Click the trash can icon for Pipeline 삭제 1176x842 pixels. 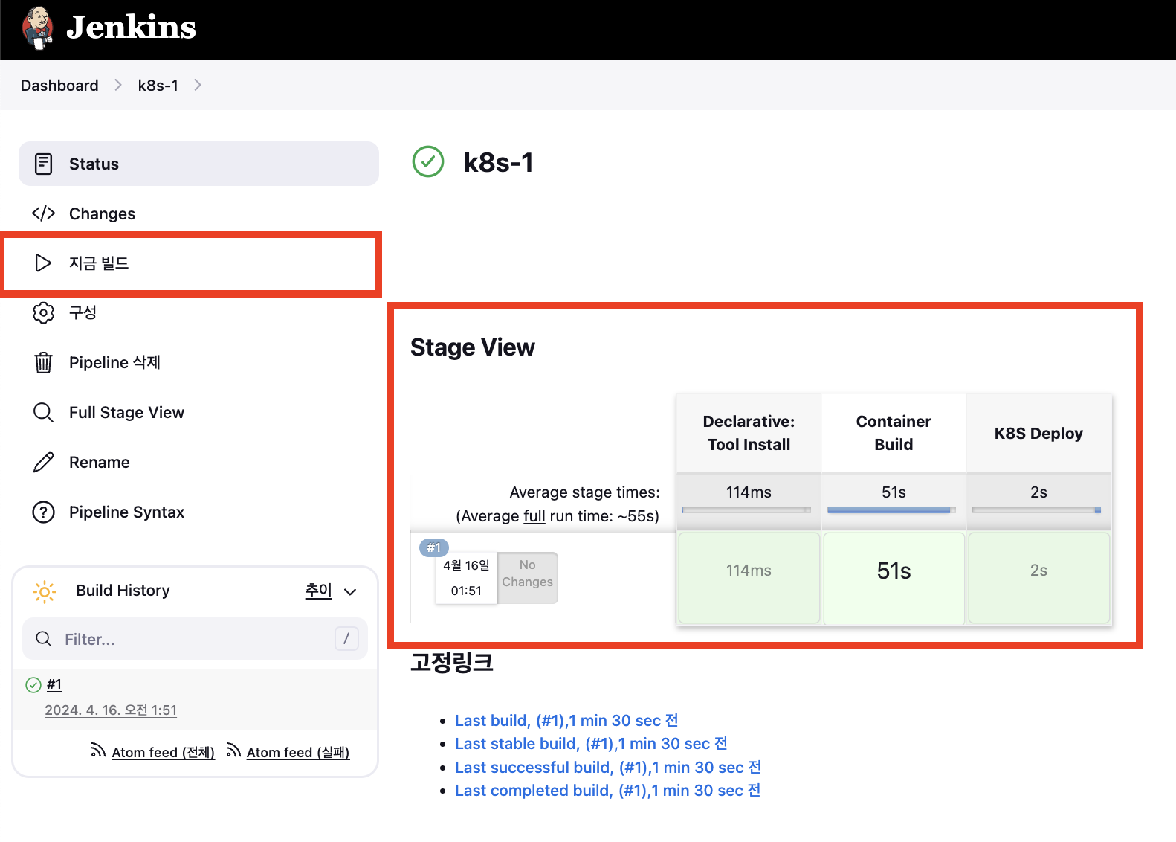(x=44, y=362)
